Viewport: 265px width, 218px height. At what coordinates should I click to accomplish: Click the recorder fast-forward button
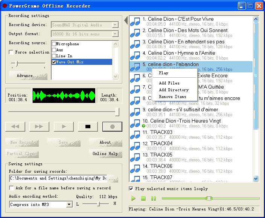[x=39, y=126]
